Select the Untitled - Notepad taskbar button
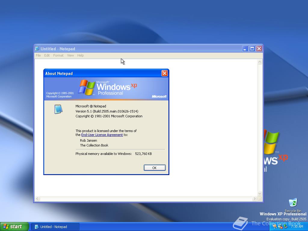The width and height of the screenshot is (308, 231). point(55,227)
